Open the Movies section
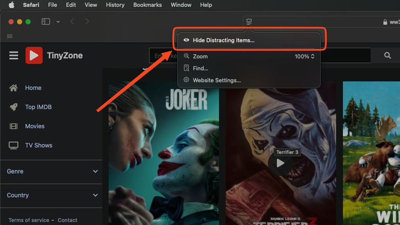Viewport: 400px width, 225px height. tap(35, 126)
